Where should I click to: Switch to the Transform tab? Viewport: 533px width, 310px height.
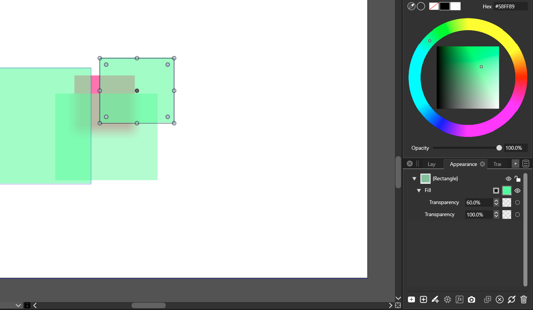point(497,164)
